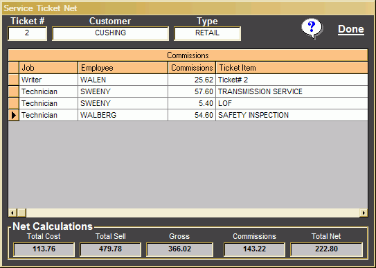Click the 57.60 commission cell
The height and width of the screenshot is (268, 376).
click(x=192, y=91)
